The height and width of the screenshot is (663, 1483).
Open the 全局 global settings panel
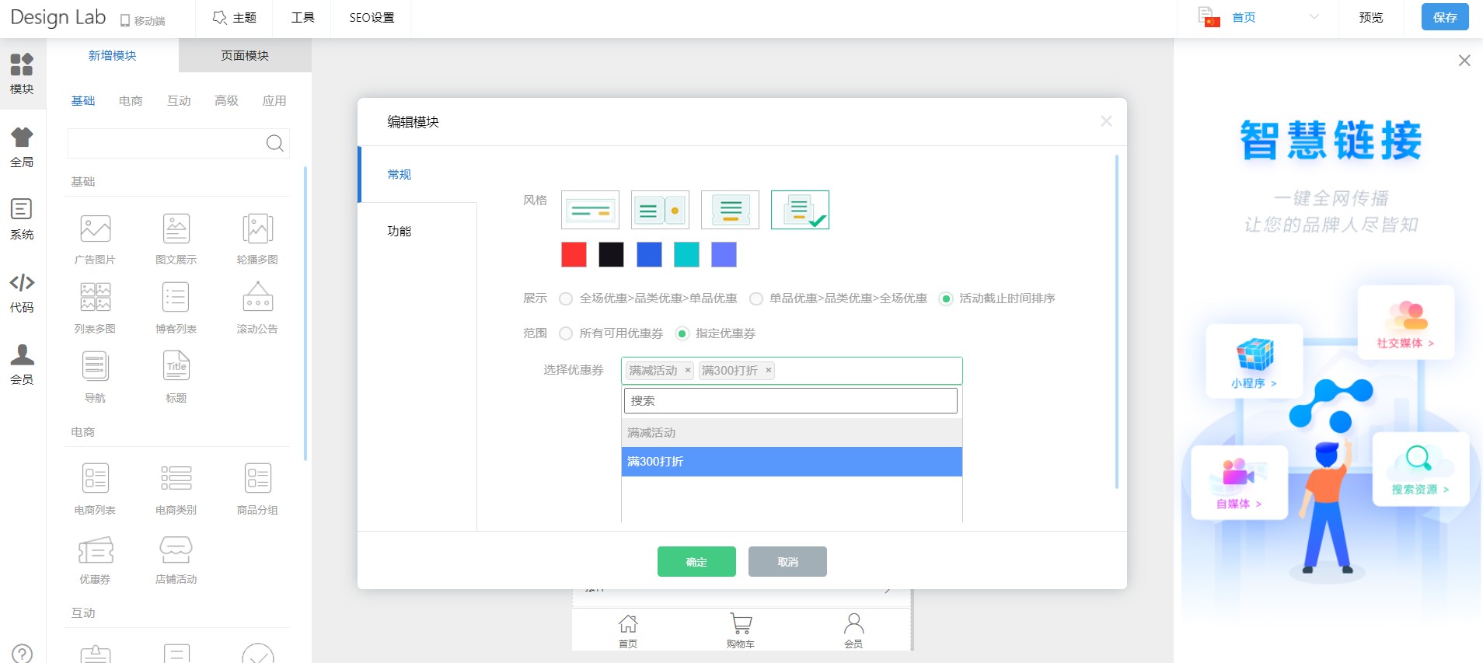[x=22, y=147]
